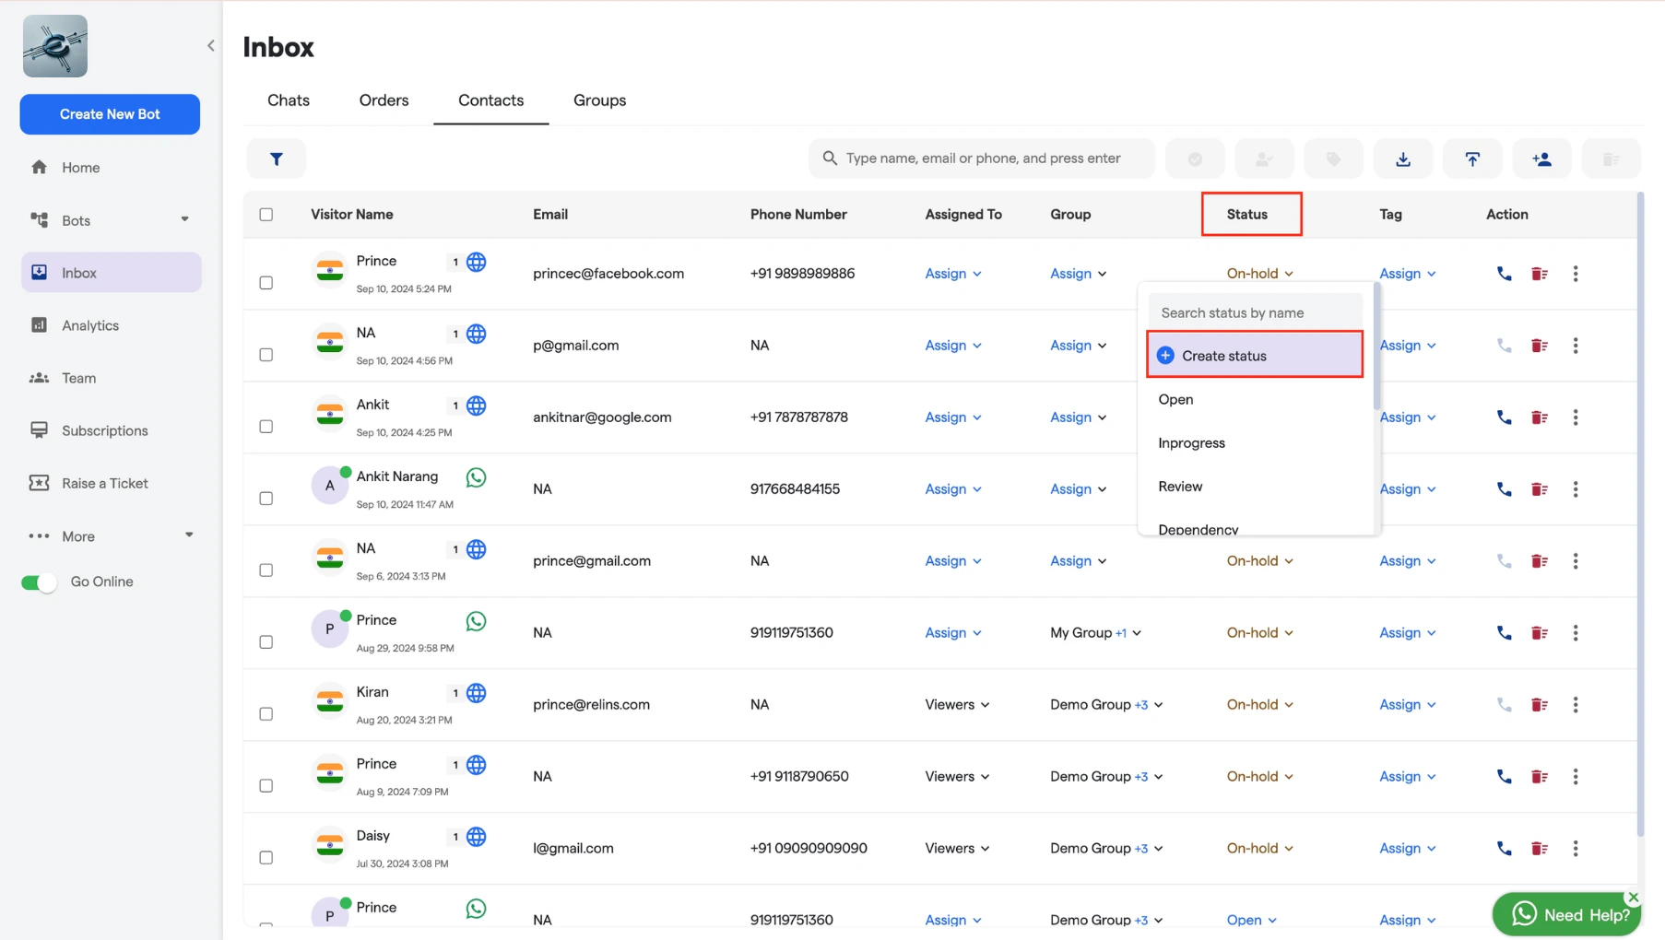Click the Create New Bot button
Image resolution: width=1665 pixels, height=940 pixels.
click(x=110, y=114)
